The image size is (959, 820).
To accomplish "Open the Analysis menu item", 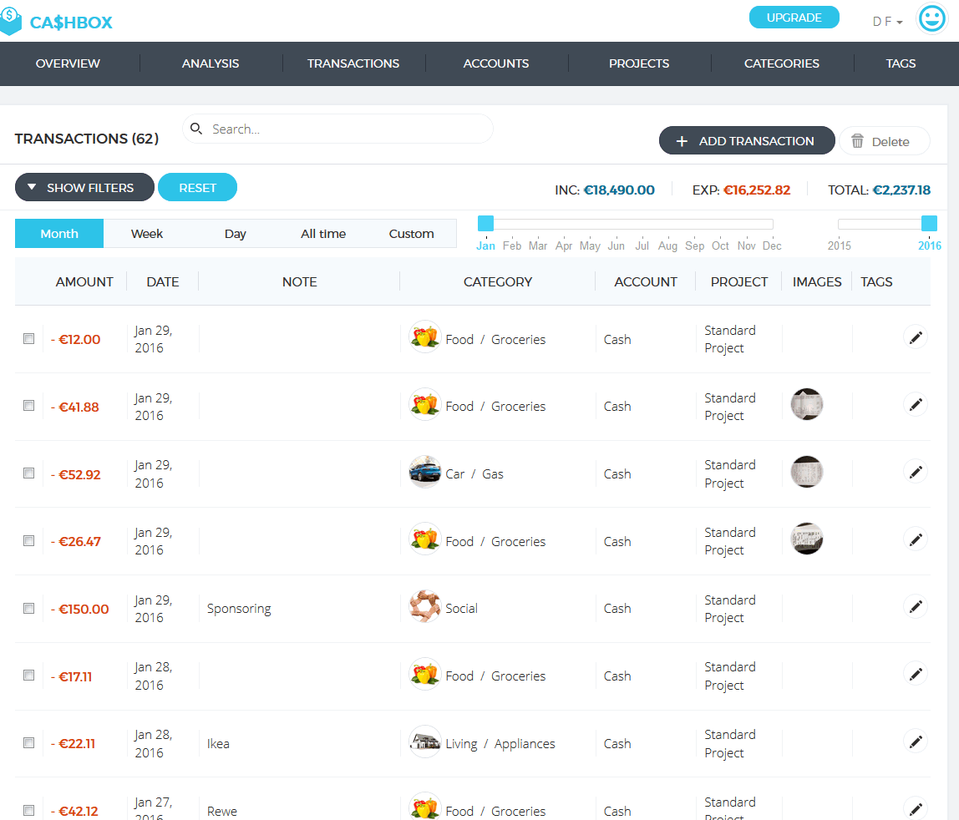I will point(211,63).
